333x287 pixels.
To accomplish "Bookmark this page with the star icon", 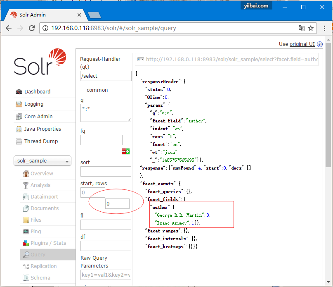I will 311,28.
